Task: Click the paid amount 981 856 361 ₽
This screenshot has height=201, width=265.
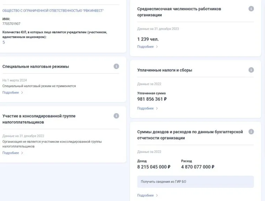Action: (x=152, y=99)
